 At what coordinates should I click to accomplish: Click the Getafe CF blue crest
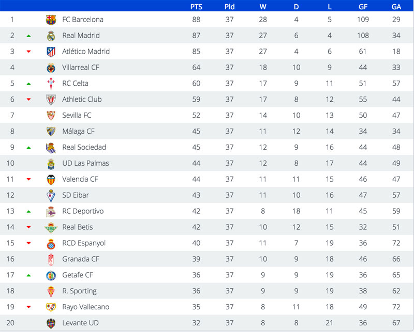(51, 275)
